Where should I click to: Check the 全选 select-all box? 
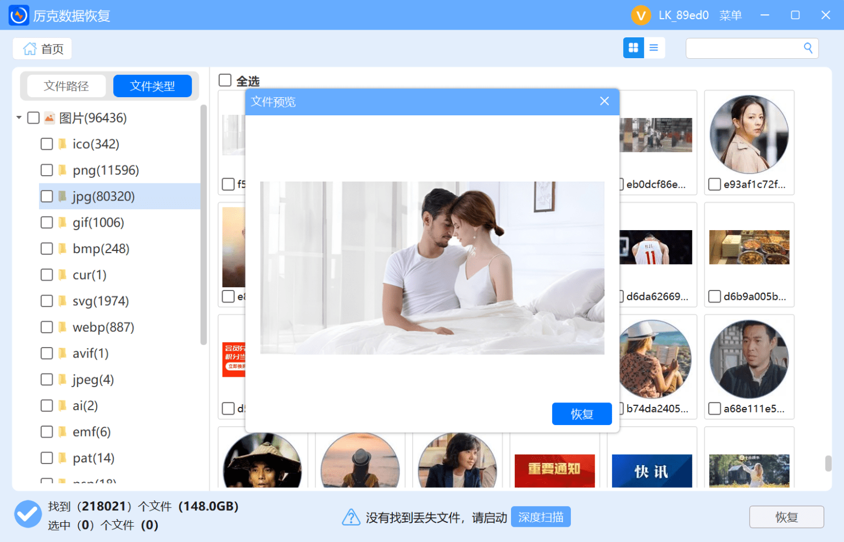pyautogui.click(x=225, y=80)
